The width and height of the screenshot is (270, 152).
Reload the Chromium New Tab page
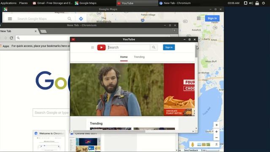(x=11, y=38)
